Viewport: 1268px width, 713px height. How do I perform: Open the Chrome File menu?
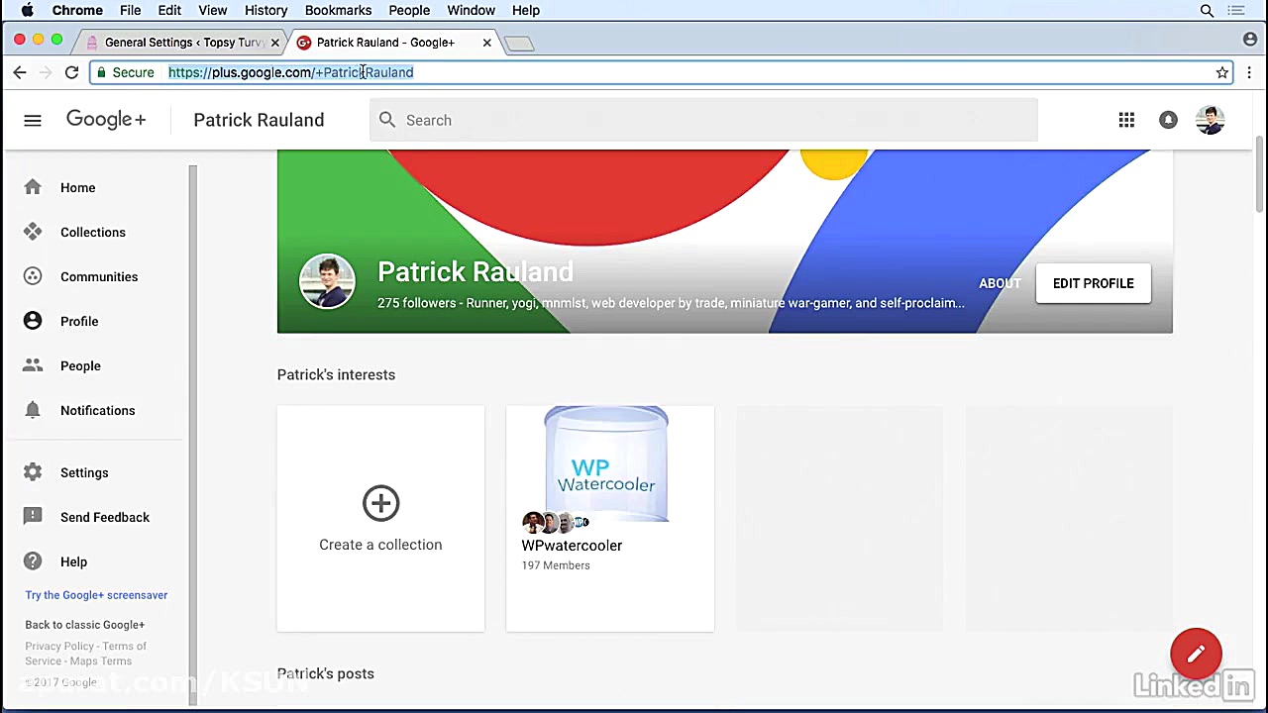130,10
